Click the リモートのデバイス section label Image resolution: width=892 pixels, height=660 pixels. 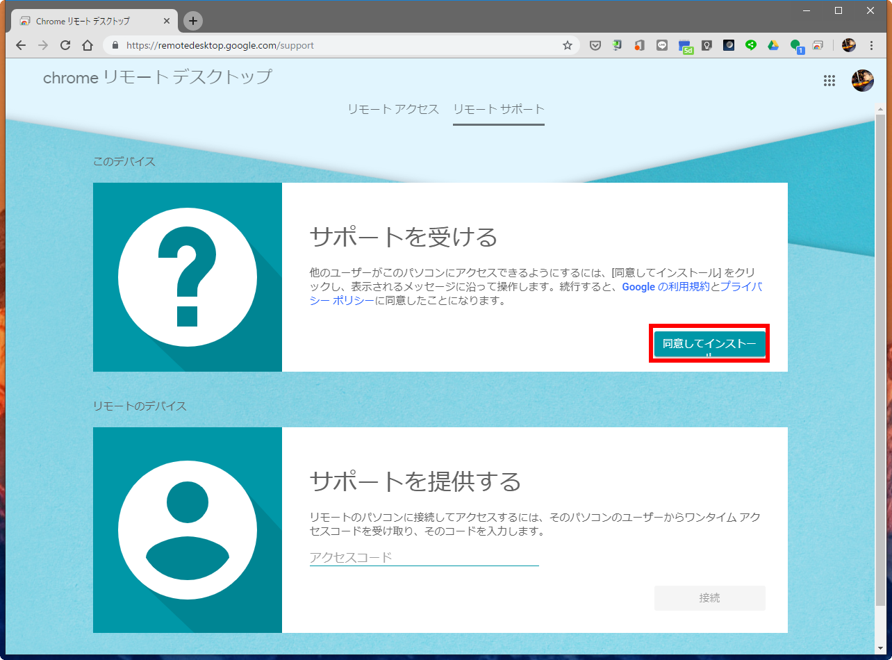pyautogui.click(x=140, y=406)
